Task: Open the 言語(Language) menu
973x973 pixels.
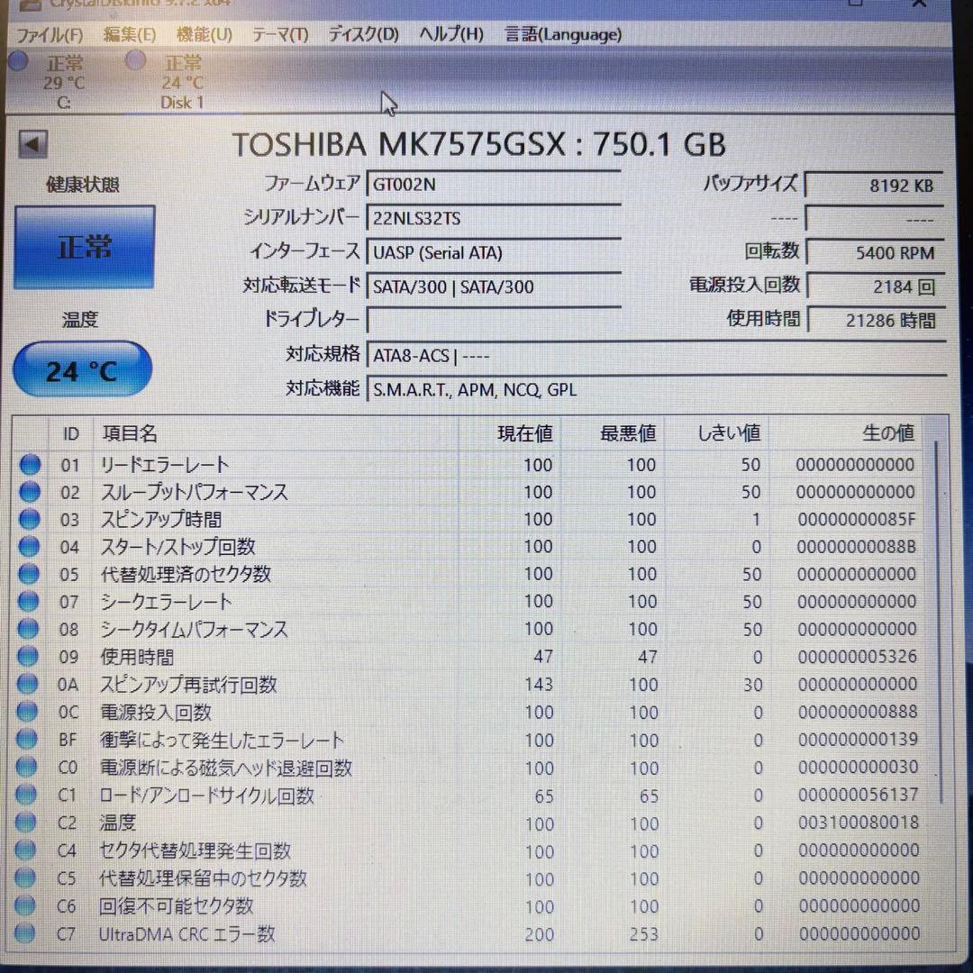Action: coord(563,34)
